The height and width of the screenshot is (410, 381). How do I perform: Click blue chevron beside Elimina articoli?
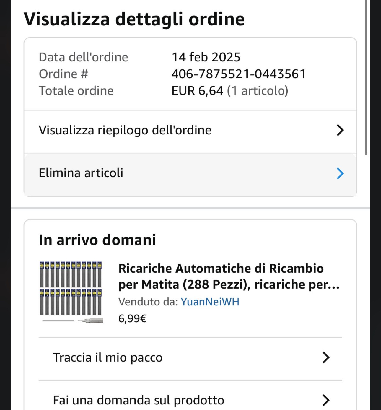point(340,173)
